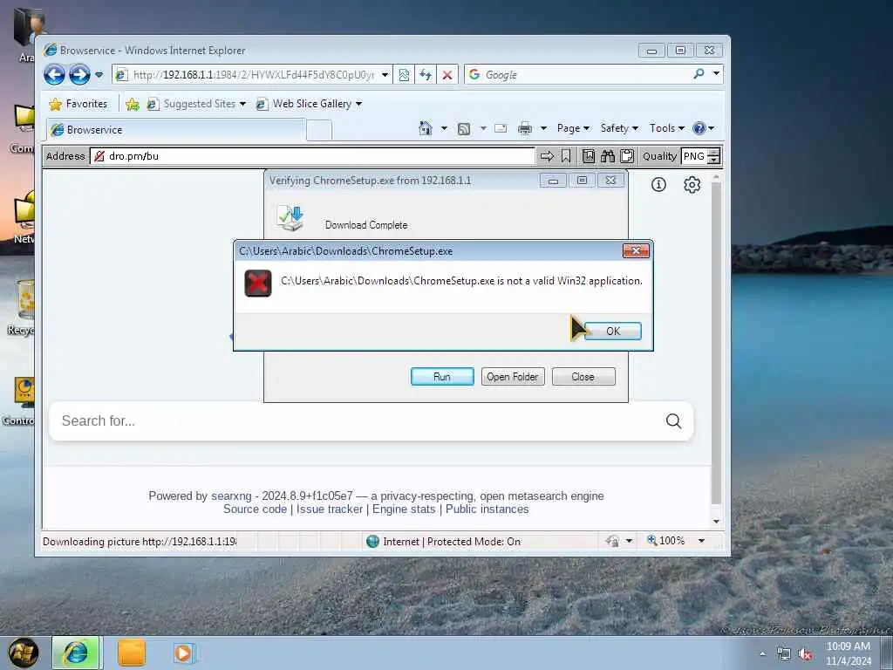This screenshot has height=670, width=893.
Task: Click the binoculars Find icon
Action: click(608, 156)
